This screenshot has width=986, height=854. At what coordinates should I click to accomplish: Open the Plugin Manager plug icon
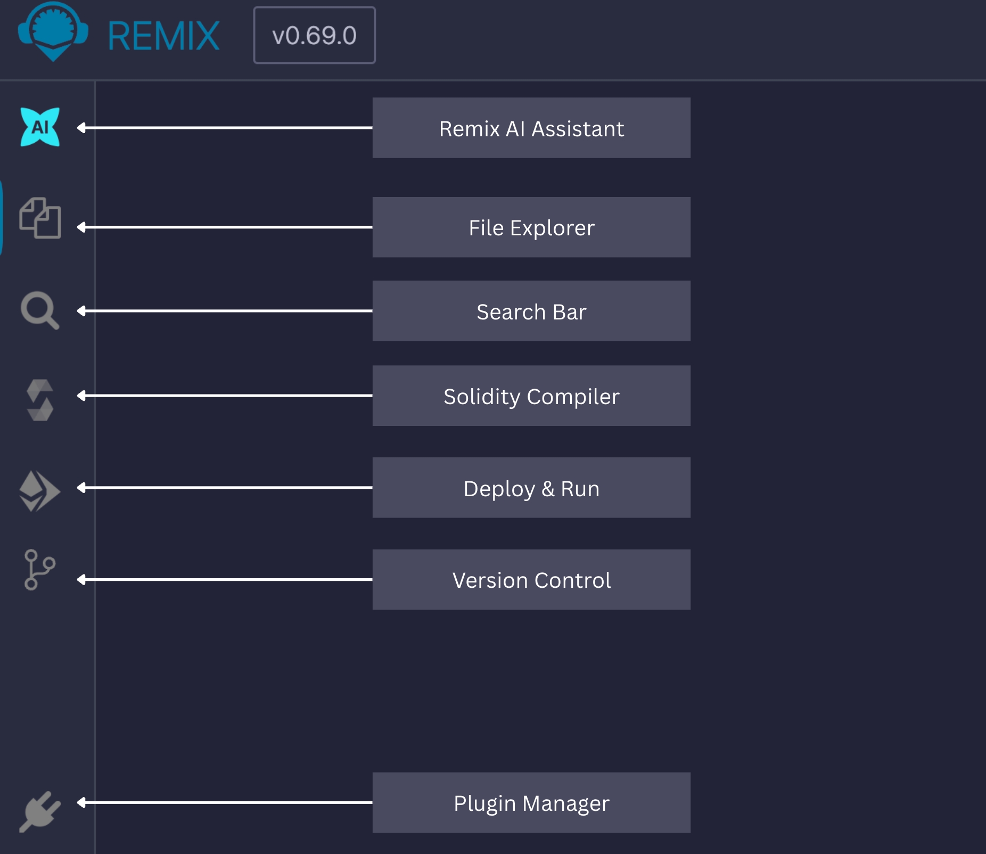(40, 811)
